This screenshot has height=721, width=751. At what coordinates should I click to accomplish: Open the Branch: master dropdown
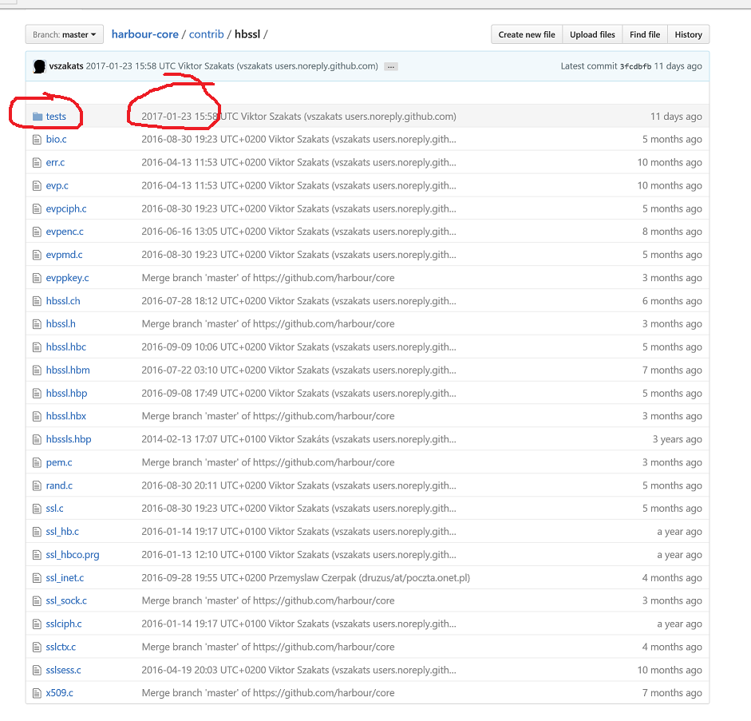(x=65, y=34)
